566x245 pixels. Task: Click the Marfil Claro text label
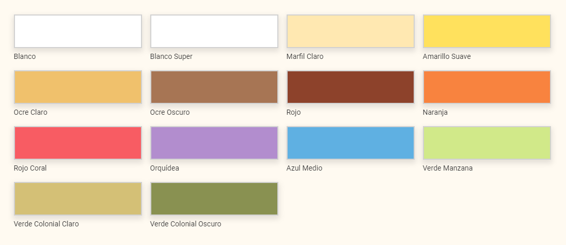point(305,57)
